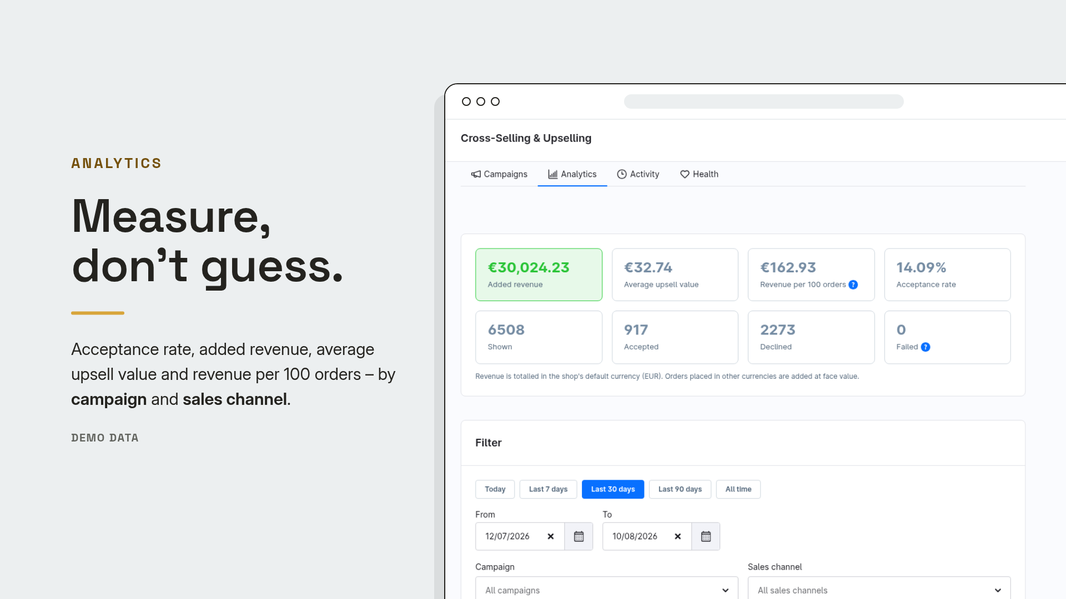Edit the From date field
Screen dimensions: 1066x599
coord(520,536)
